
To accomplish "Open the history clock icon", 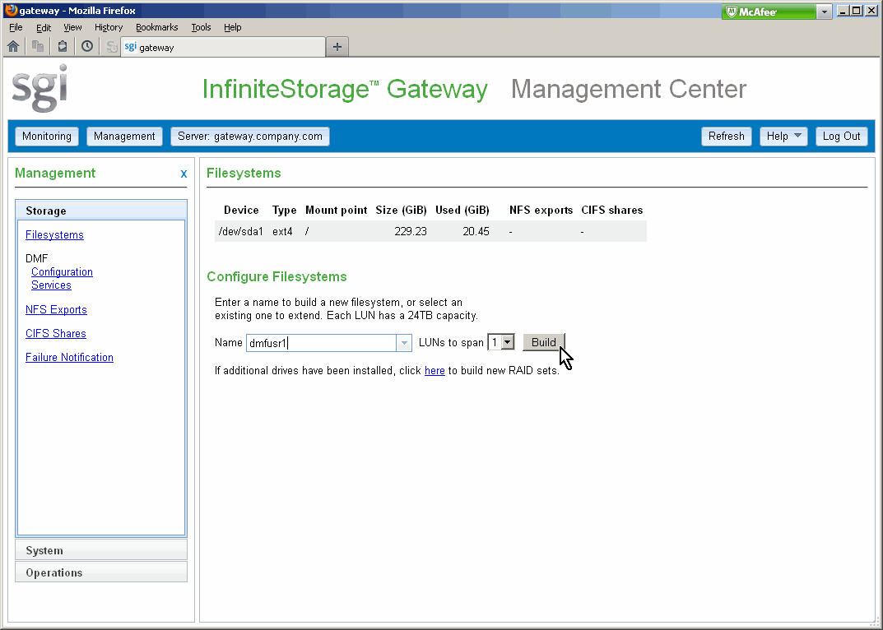I will click(x=86, y=47).
